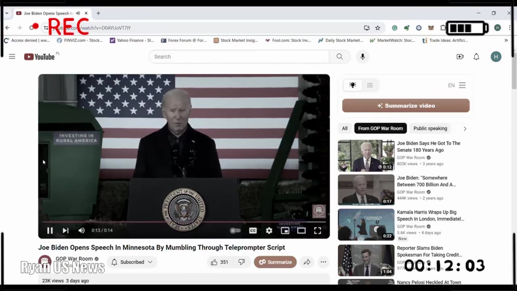Toggle closed captions CC button
Image resolution: width=517 pixels, height=291 pixels.
click(x=253, y=230)
